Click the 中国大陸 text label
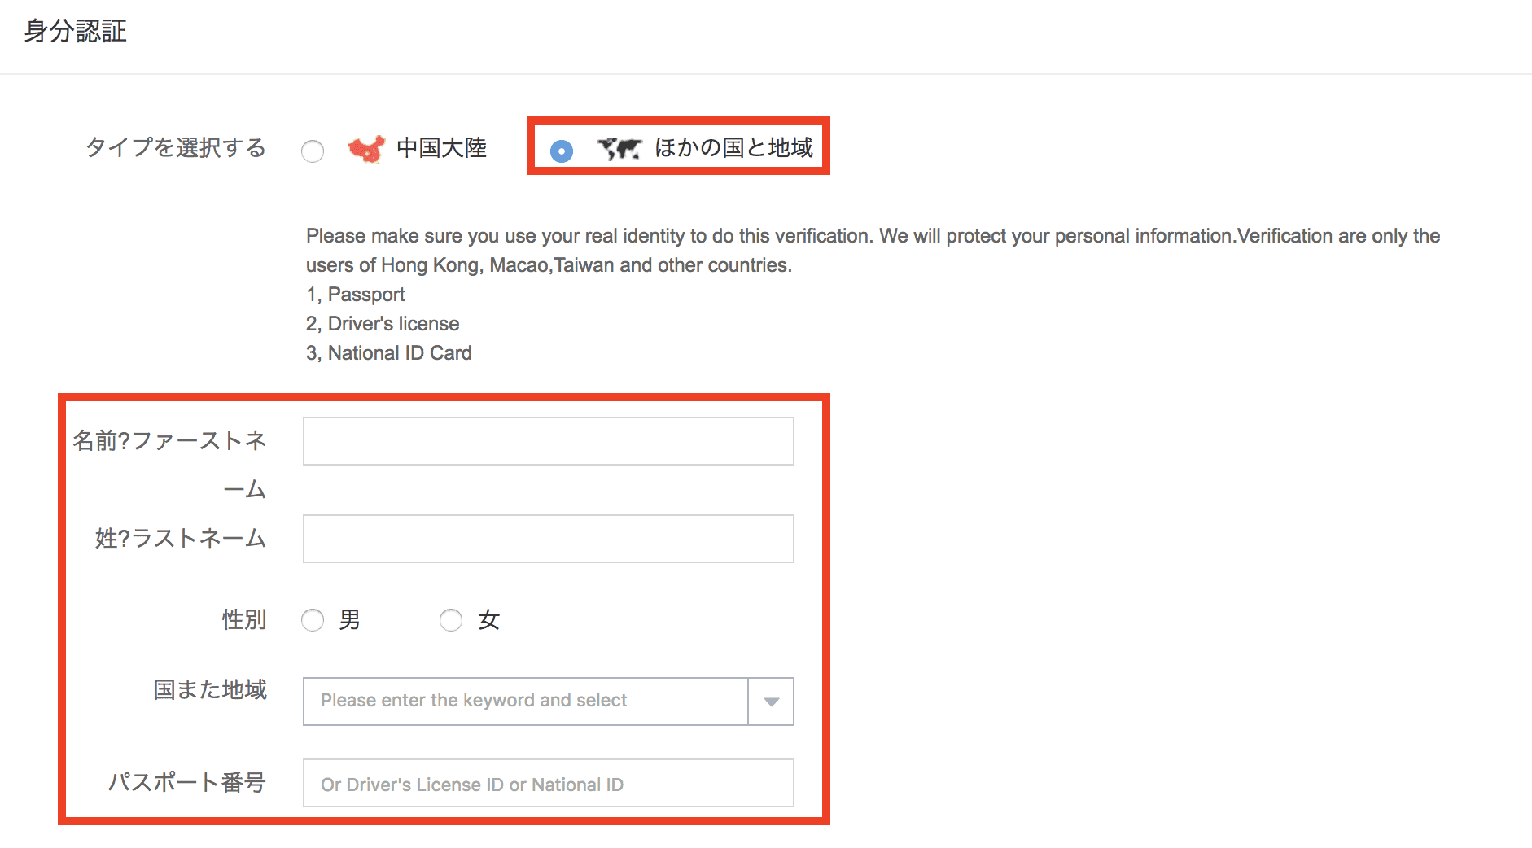 pyautogui.click(x=441, y=148)
